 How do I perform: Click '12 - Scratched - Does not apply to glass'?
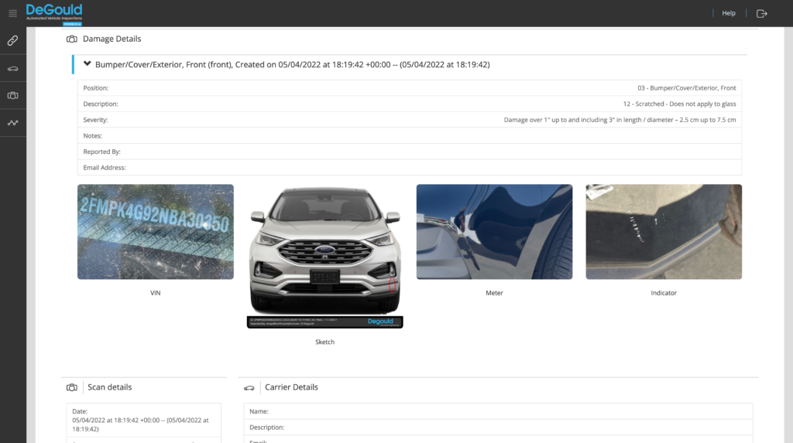pos(679,104)
